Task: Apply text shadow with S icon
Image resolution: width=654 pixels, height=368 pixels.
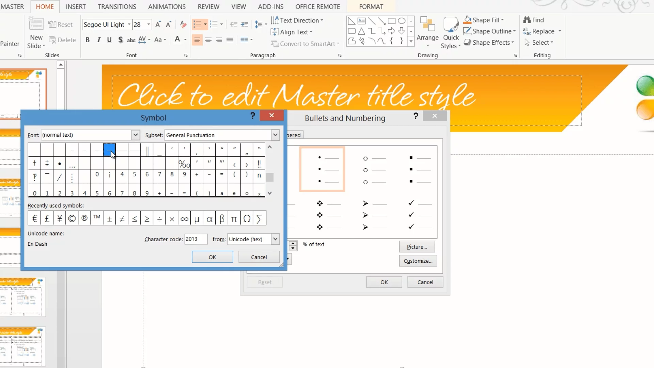Action: tap(120, 40)
